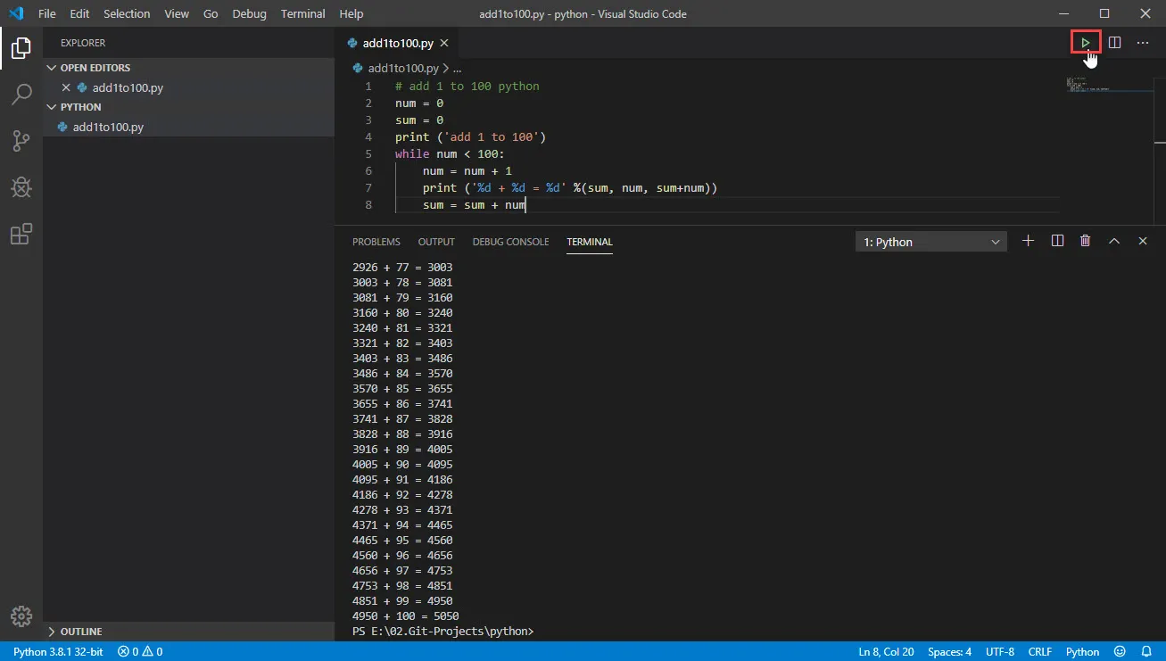Run the Python file with play button
The height and width of the screenshot is (661, 1166).
[1085, 43]
